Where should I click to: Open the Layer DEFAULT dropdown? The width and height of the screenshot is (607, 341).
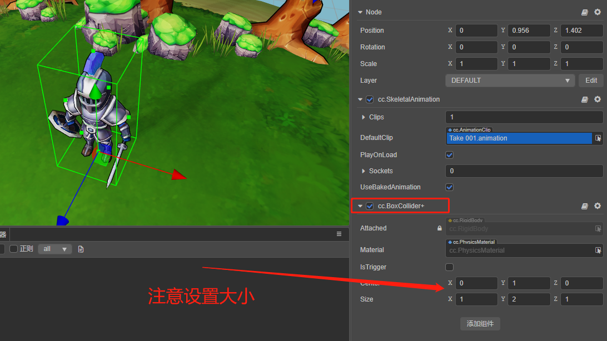pyautogui.click(x=509, y=81)
